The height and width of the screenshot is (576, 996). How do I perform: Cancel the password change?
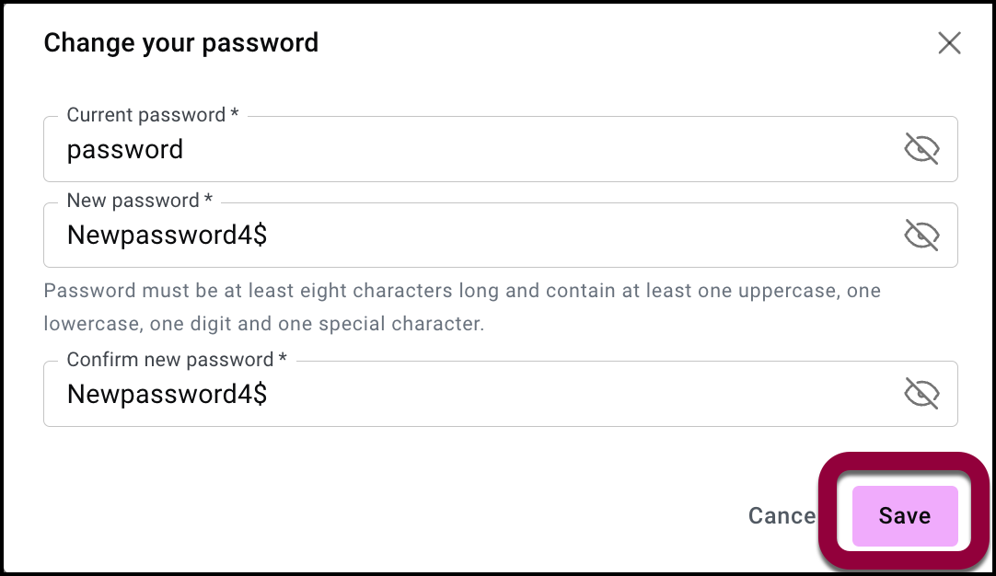click(782, 516)
